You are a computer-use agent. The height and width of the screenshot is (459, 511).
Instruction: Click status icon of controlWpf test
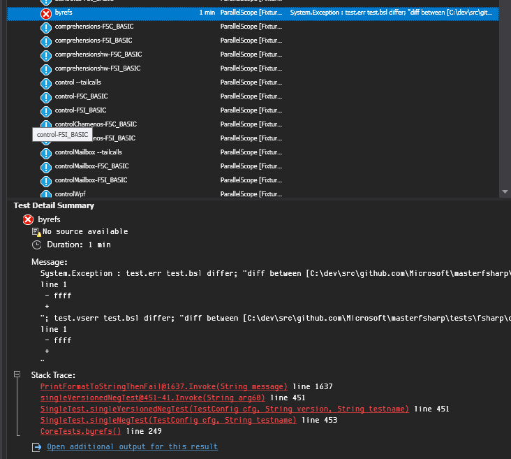[x=46, y=194]
